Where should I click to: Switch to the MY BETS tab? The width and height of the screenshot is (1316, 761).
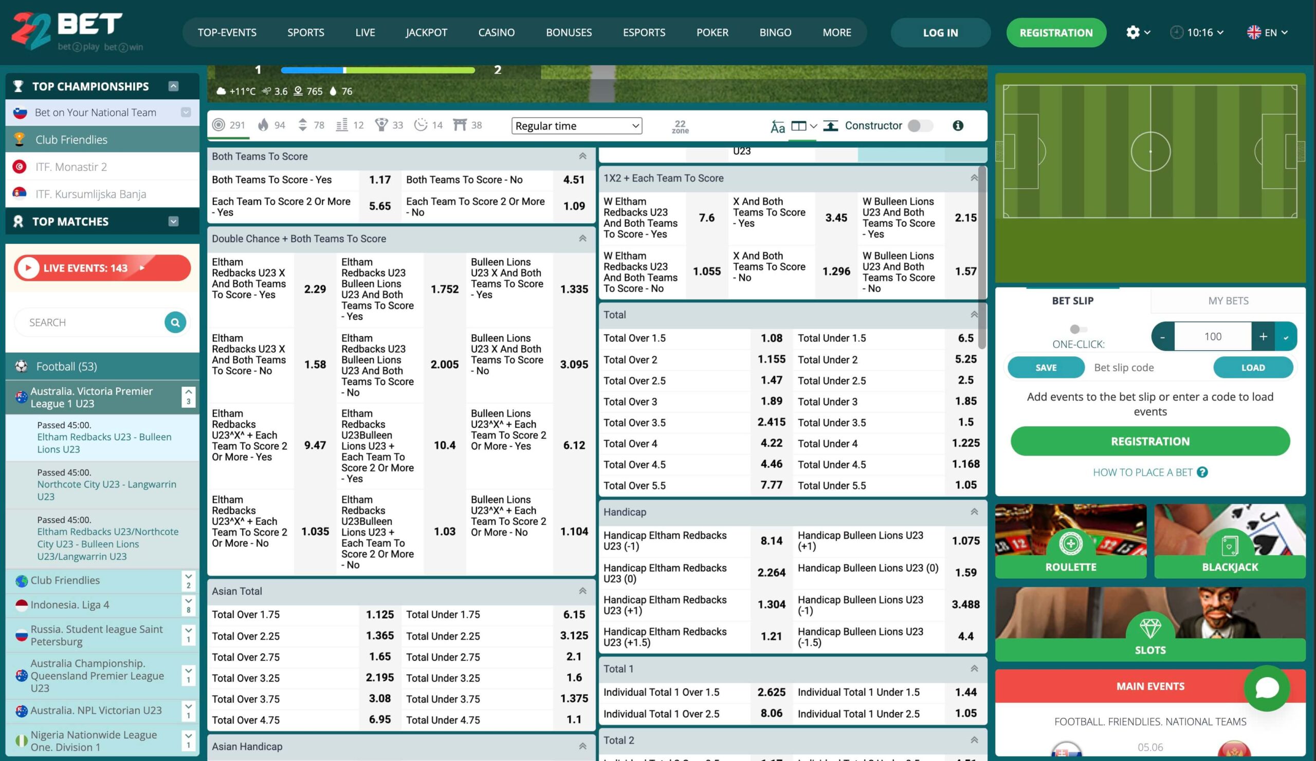tap(1228, 300)
